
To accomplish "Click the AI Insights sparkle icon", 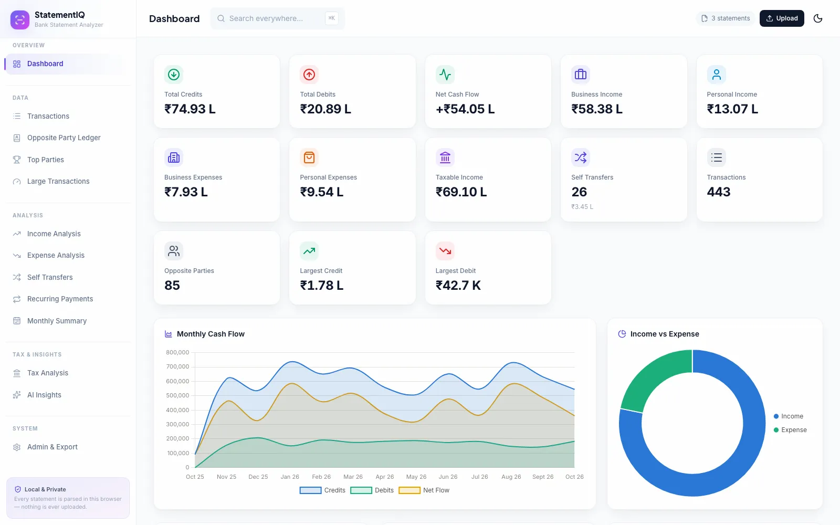I will [x=17, y=395].
